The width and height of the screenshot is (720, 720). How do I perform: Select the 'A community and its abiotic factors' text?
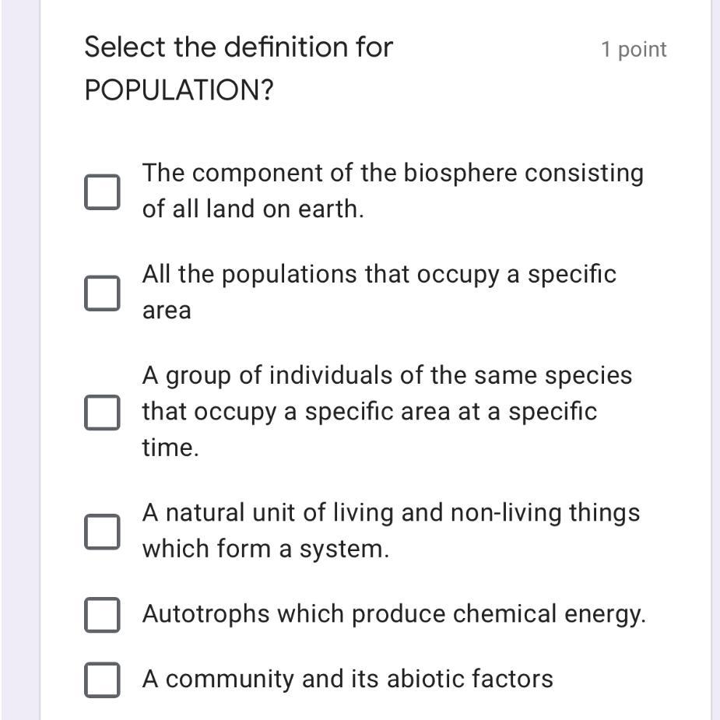[x=347, y=680]
